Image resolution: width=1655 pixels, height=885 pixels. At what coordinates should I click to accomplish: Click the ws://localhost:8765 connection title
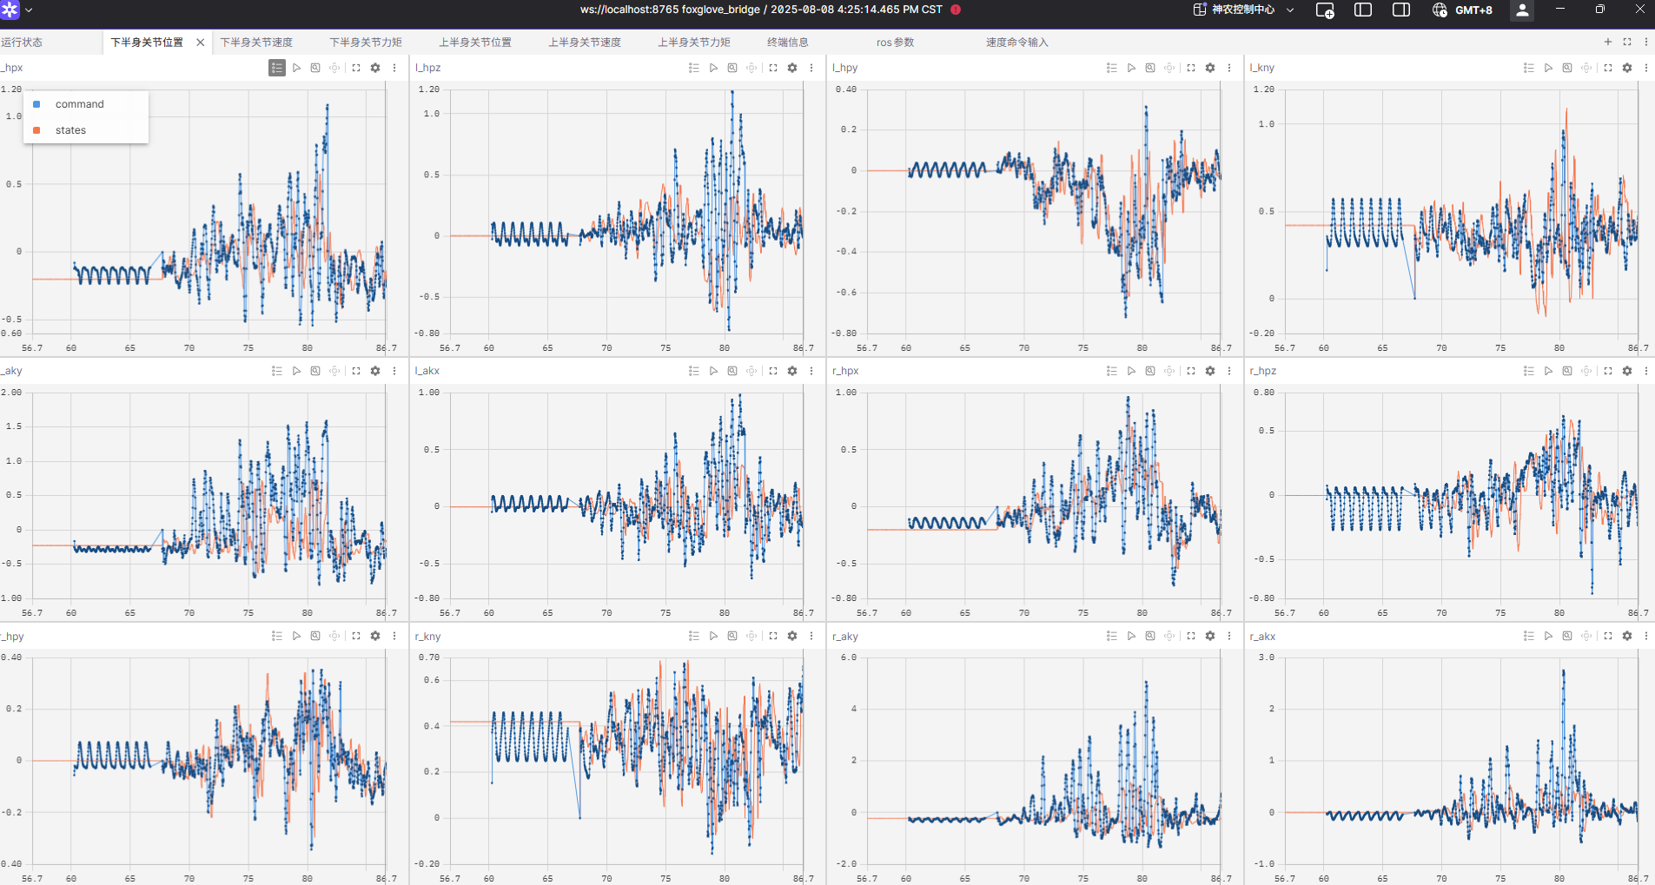761,10
